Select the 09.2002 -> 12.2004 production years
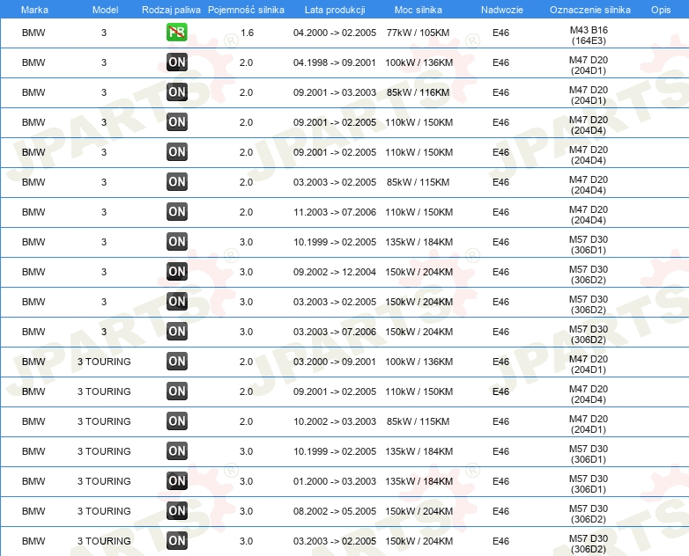Viewport: 689px width, 556px height. click(335, 272)
